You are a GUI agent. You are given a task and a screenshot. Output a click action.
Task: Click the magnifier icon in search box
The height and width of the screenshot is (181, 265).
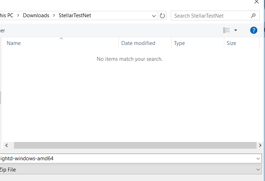[x=253, y=15]
